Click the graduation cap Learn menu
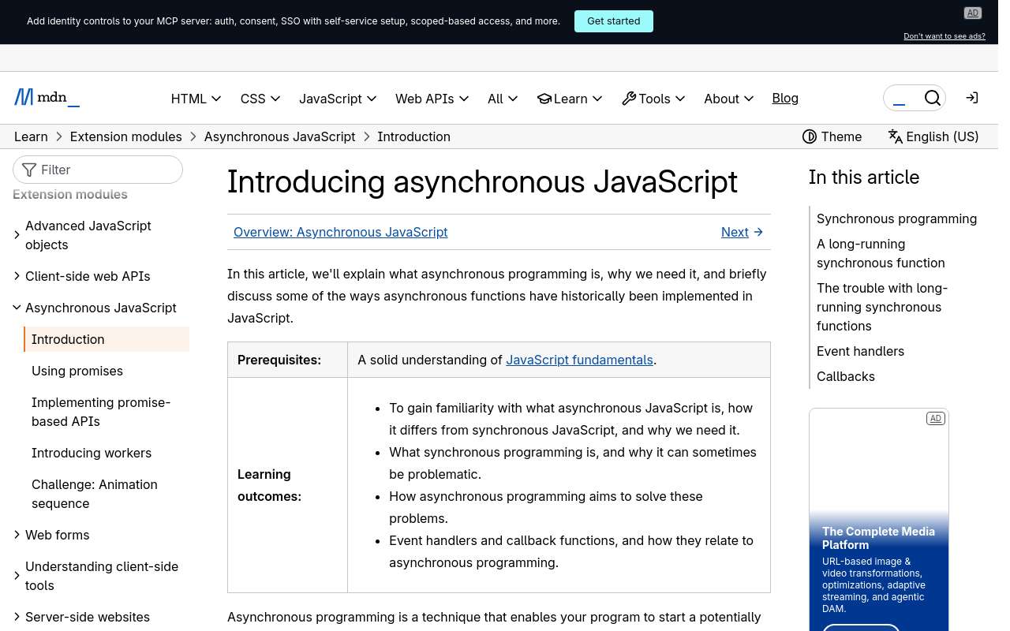1010x631 pixels. [x=570, y=99]
